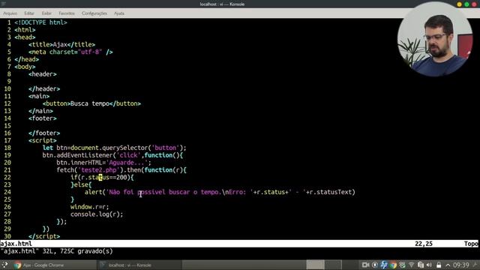The height and width of the screenshot is (270, 480).
Task: Minimize the Konsole window with the yellow button
Action: [x=459, y=4]
